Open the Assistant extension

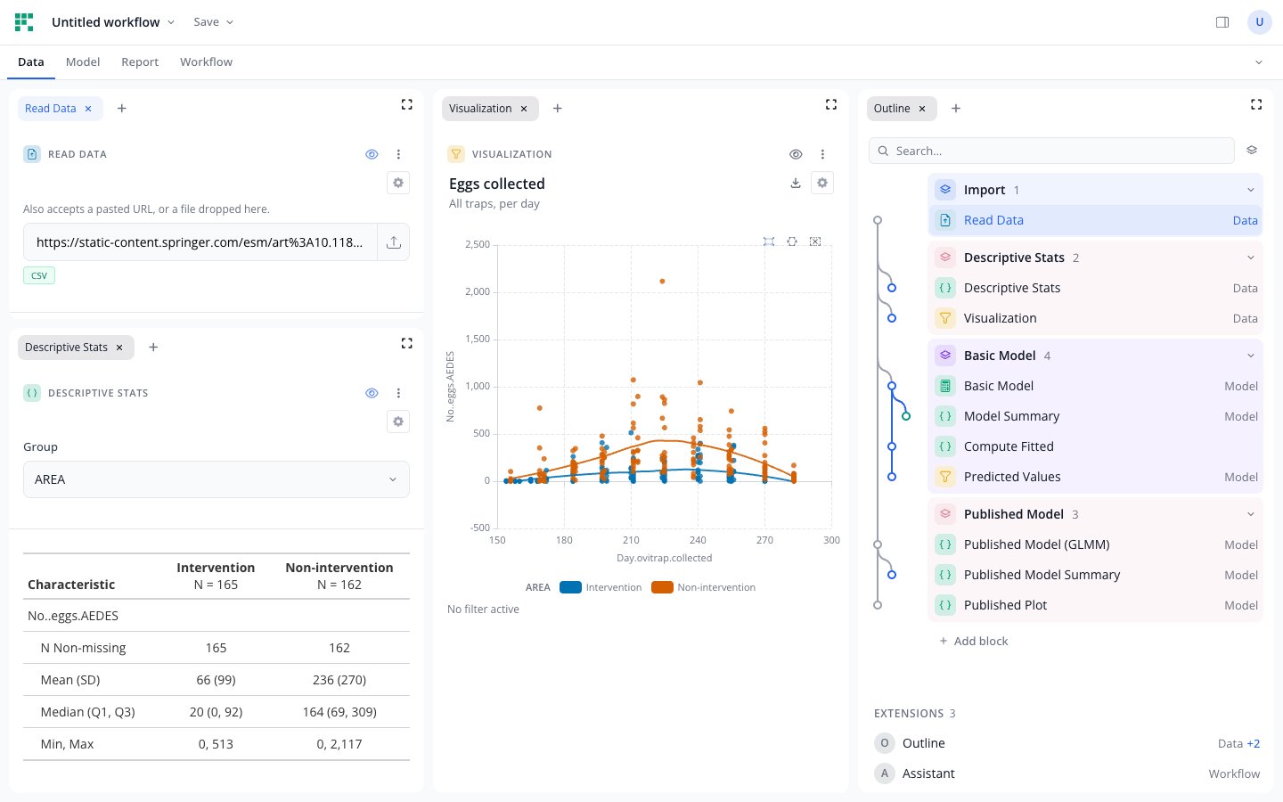tap(1066, 773)
